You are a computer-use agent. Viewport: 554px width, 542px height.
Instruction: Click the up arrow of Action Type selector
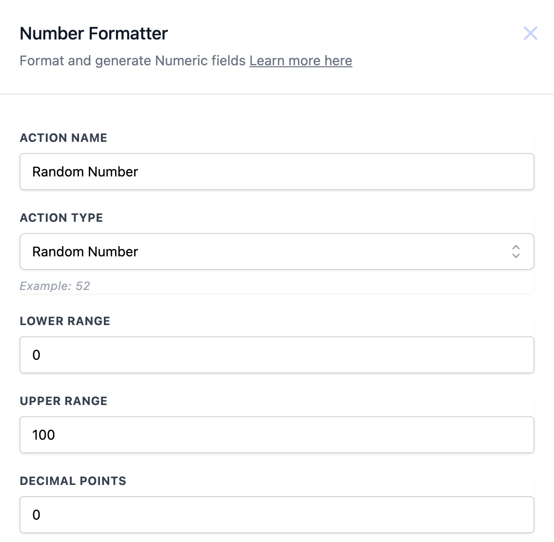click(x=516, y=248)
